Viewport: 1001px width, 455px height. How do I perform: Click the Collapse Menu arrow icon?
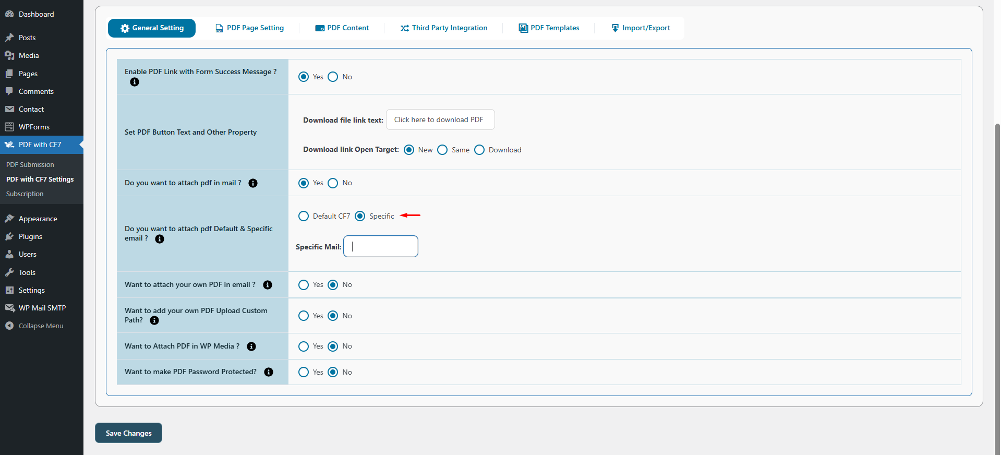(9, 326)
